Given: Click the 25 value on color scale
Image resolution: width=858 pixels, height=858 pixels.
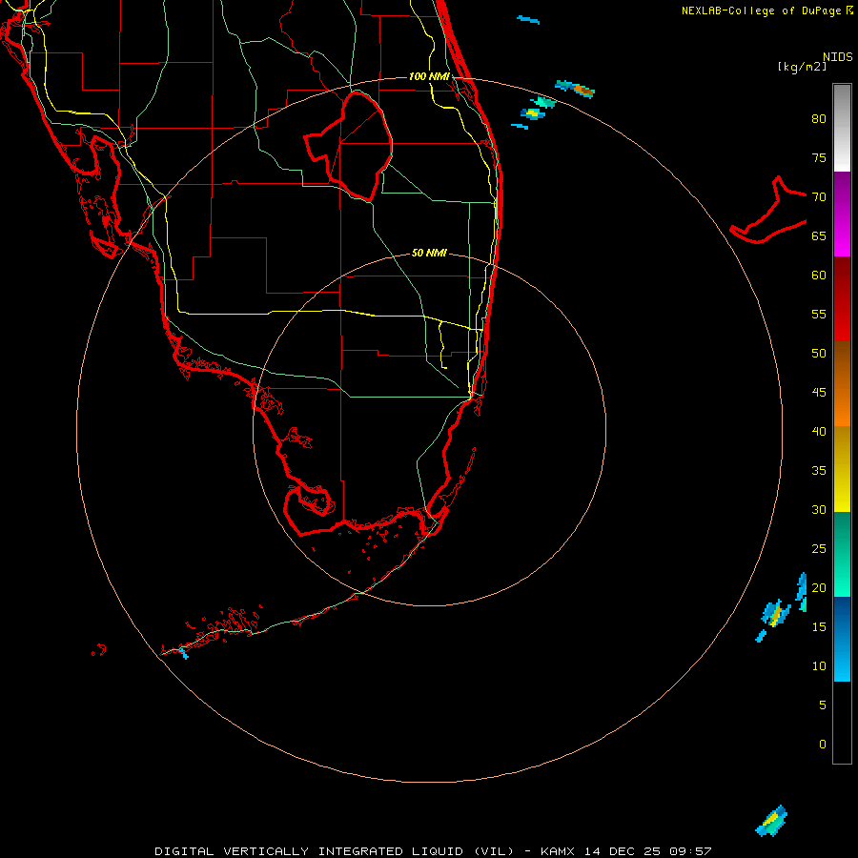Looking at the screenshot, I should (x=819, y=549).
